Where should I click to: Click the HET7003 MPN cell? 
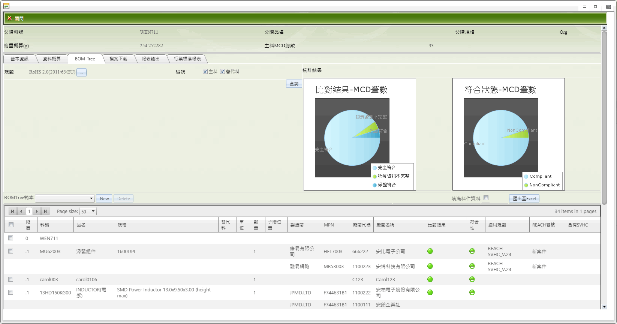coord(333,252)
